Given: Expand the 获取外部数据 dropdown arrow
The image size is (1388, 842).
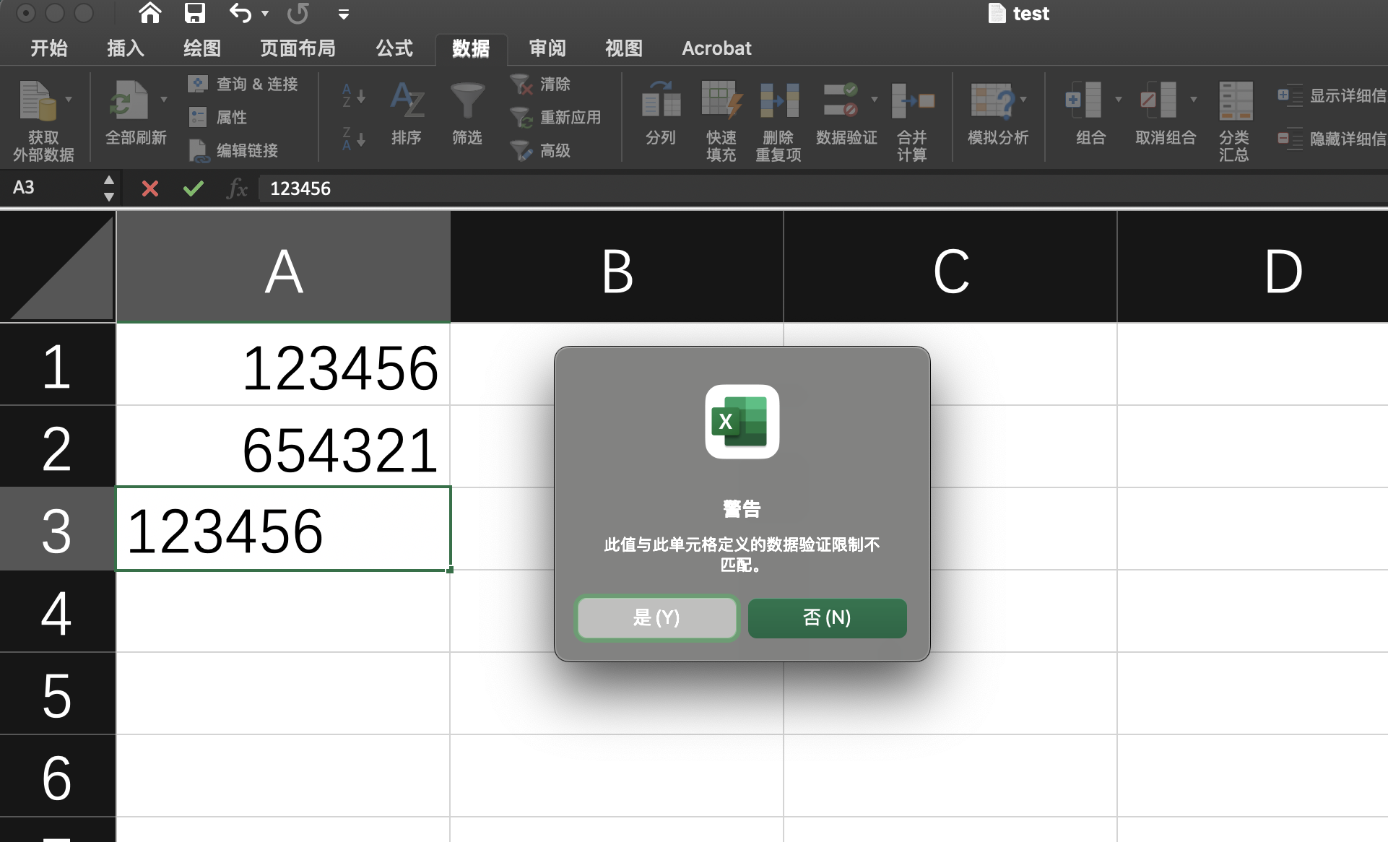Looking at the screenshot, I should [69, 100].
